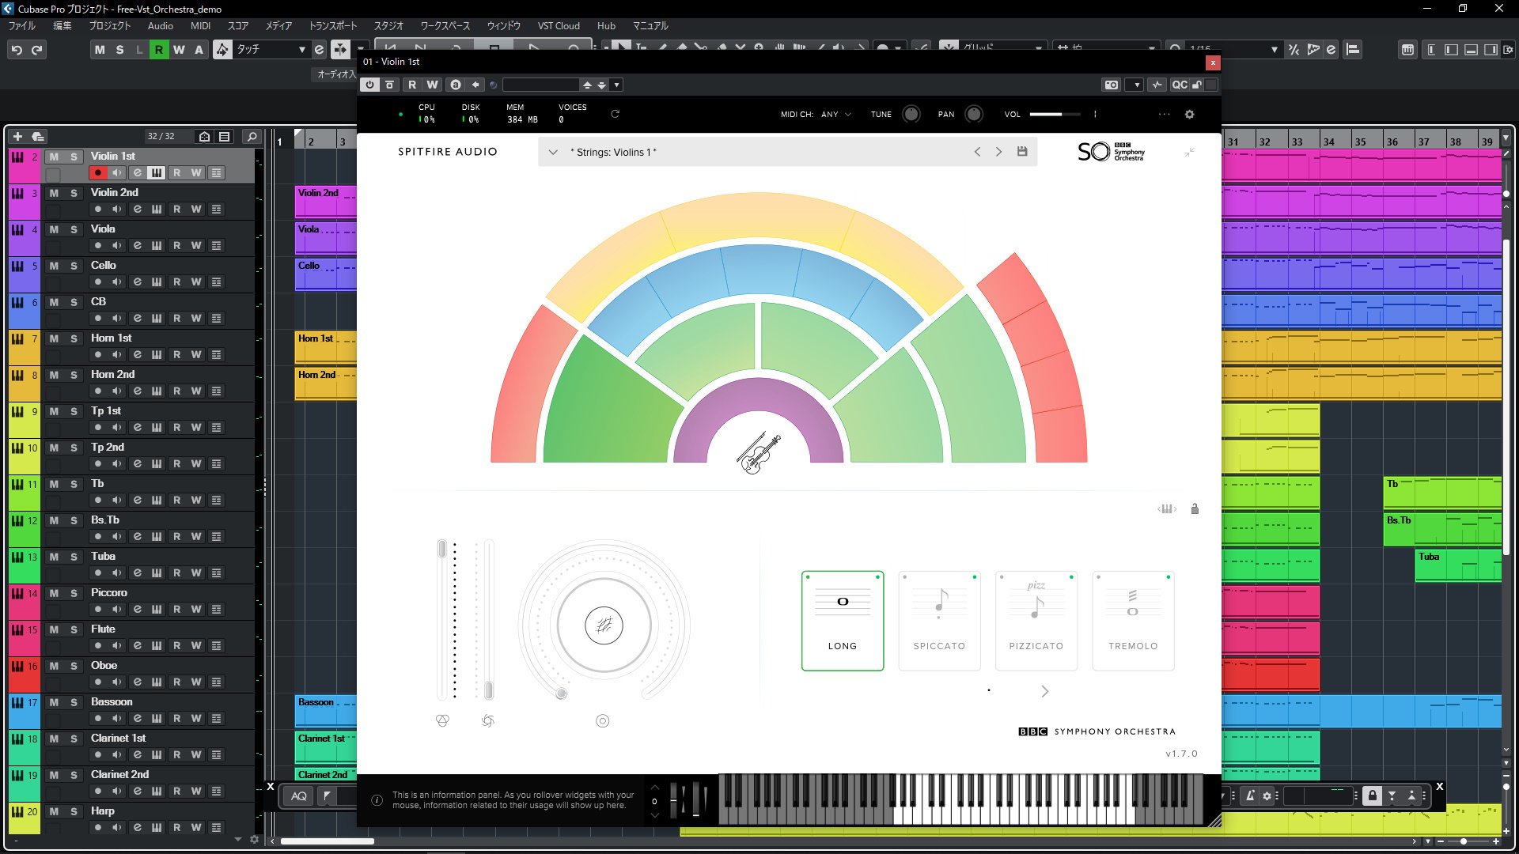The image size is (1519, 854).
Task: Open the MIDI menu
Action: [200, 26]
